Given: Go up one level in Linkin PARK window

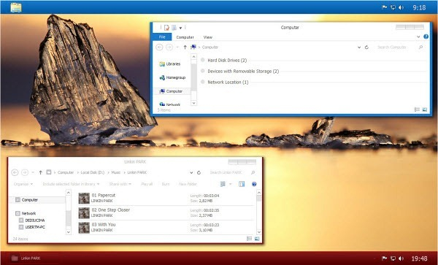Looking at the screenshot, I should (40, 172).
